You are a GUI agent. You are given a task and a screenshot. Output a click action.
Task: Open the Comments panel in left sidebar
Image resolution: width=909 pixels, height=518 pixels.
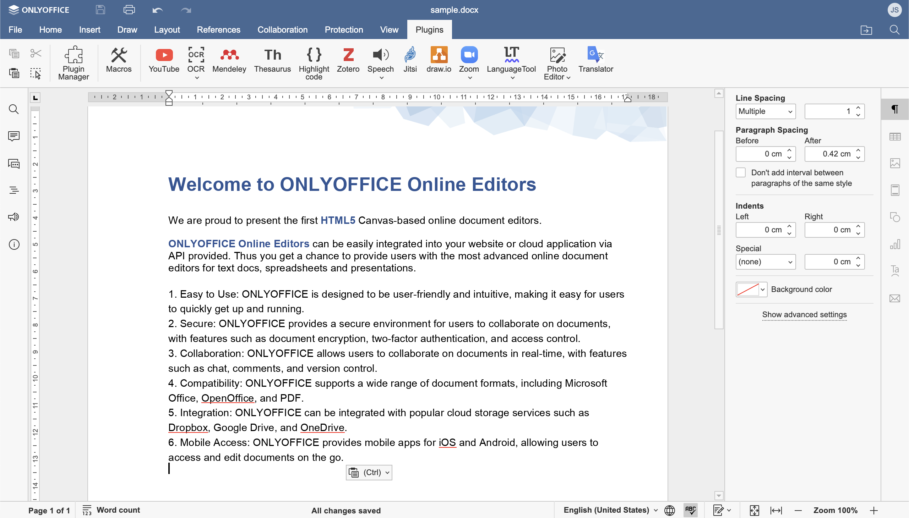(x=13, y=136)
